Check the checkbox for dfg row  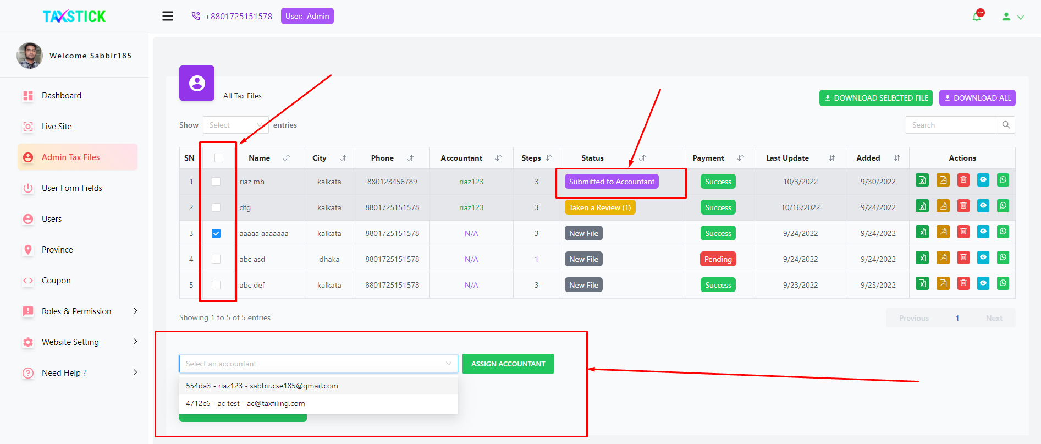(216, 207)
